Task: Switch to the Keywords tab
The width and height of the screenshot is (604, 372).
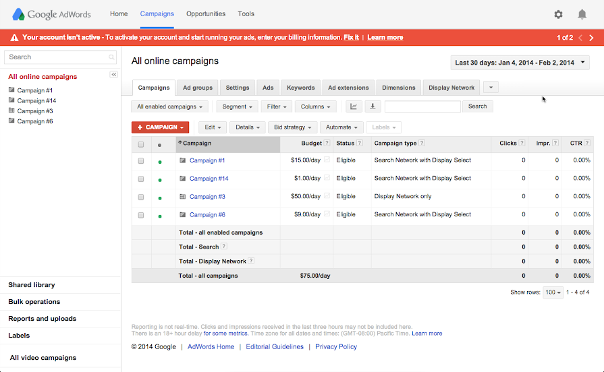Action: pos(300,88)
